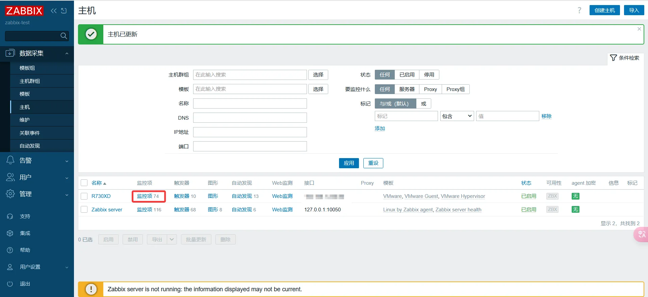Toggle the sidebar auto-hide icon
The height and width of the screenshot is (297, 648).
(64, 11)
